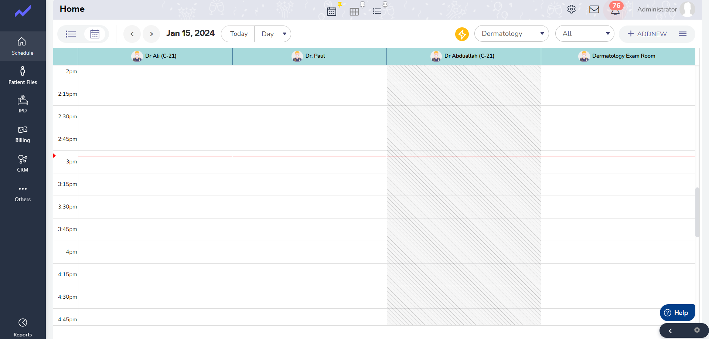Click the 3pm time label
Screen dimensions: 709x339
coord(71,162)
